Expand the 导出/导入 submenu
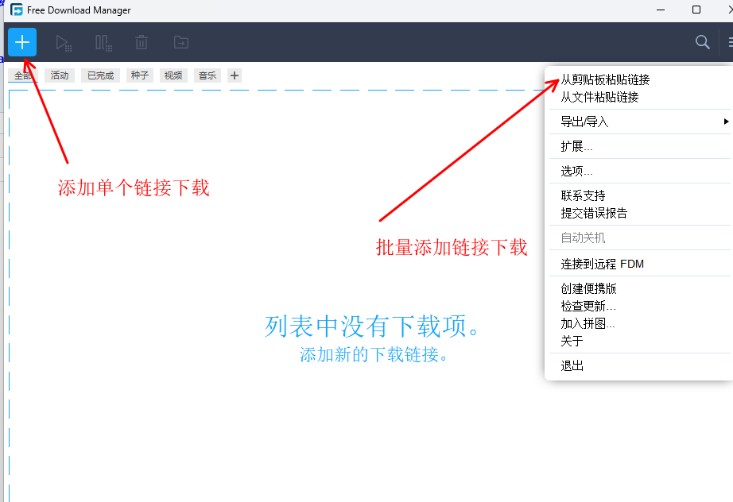Image resolution: width=733 pixels, height=502 pixels. [x=638, y=122]
